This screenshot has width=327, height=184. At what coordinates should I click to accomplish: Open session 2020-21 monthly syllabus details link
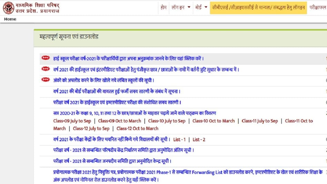pos(135,113)
